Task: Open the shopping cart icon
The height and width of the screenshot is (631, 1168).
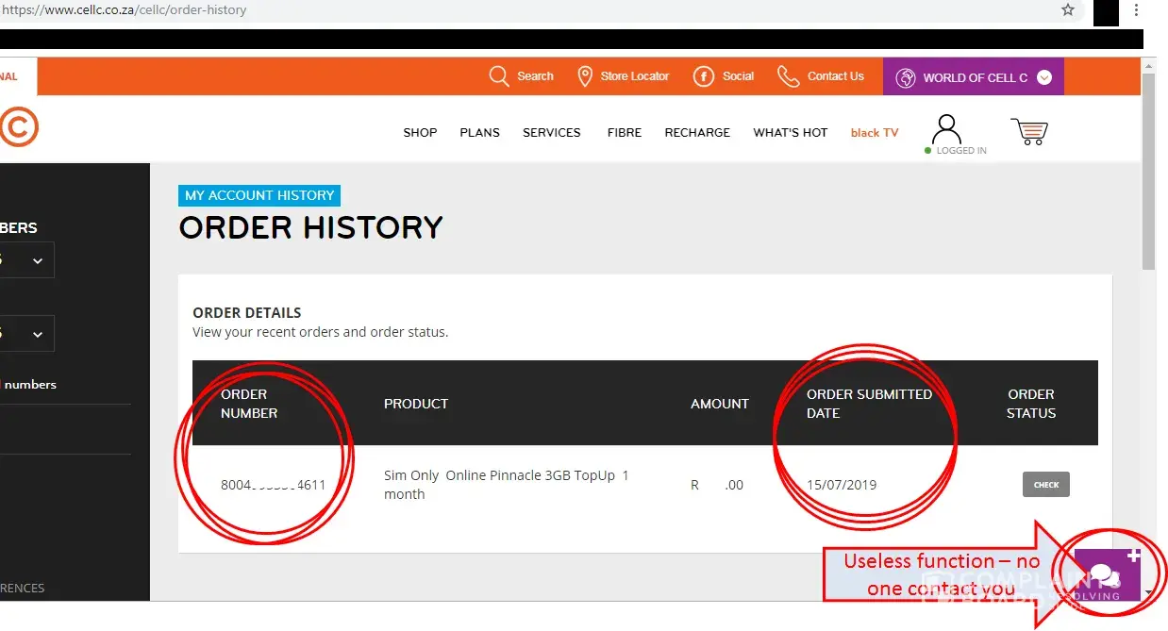Action: pos(1029,131)
